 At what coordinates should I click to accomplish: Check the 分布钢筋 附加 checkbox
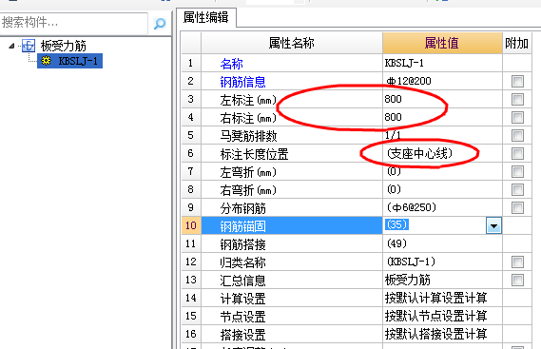(517, 208)
